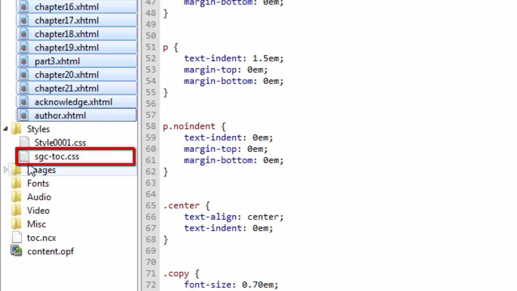The width and height of the screenshot is (517, 291).
Task: Select the Audio folder
Action: 39,197
